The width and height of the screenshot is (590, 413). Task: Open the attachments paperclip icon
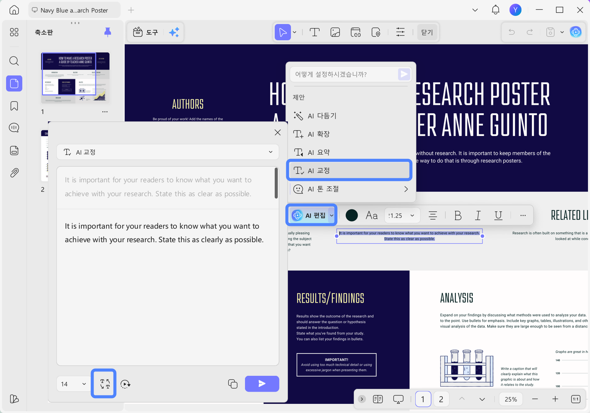(x=14, y=173)
